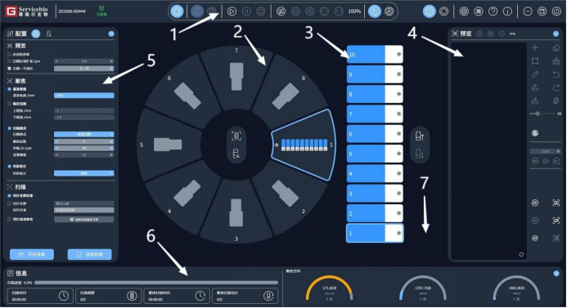Viewport: 567px width, 308px height.
Task: Click the load slide-rack up arrow icon
Action: (420, 136)
